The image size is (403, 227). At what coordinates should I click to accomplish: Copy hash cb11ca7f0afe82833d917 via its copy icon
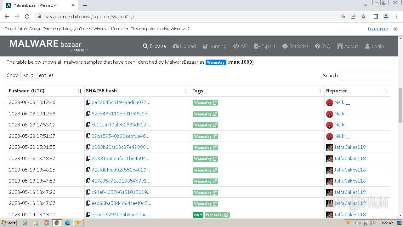click(88, 125)
